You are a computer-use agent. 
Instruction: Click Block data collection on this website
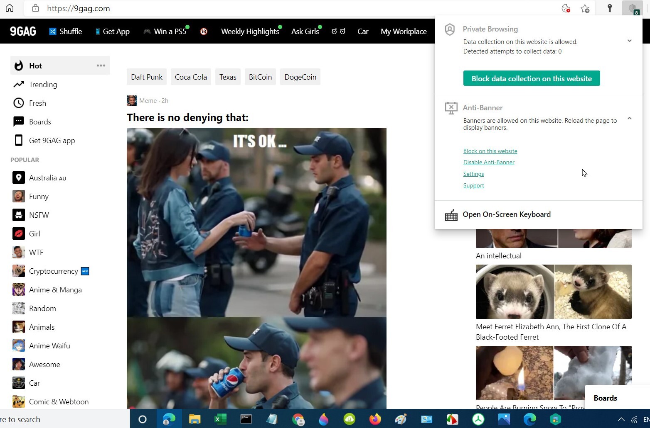click(x=532, y=78)
